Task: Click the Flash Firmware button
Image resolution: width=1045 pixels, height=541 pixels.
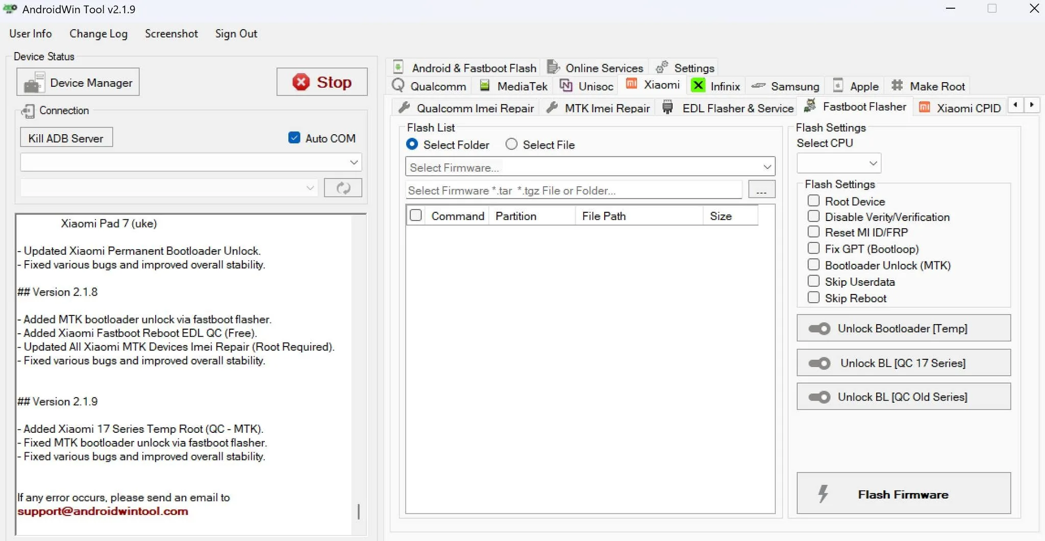Action: pos(904,494)
